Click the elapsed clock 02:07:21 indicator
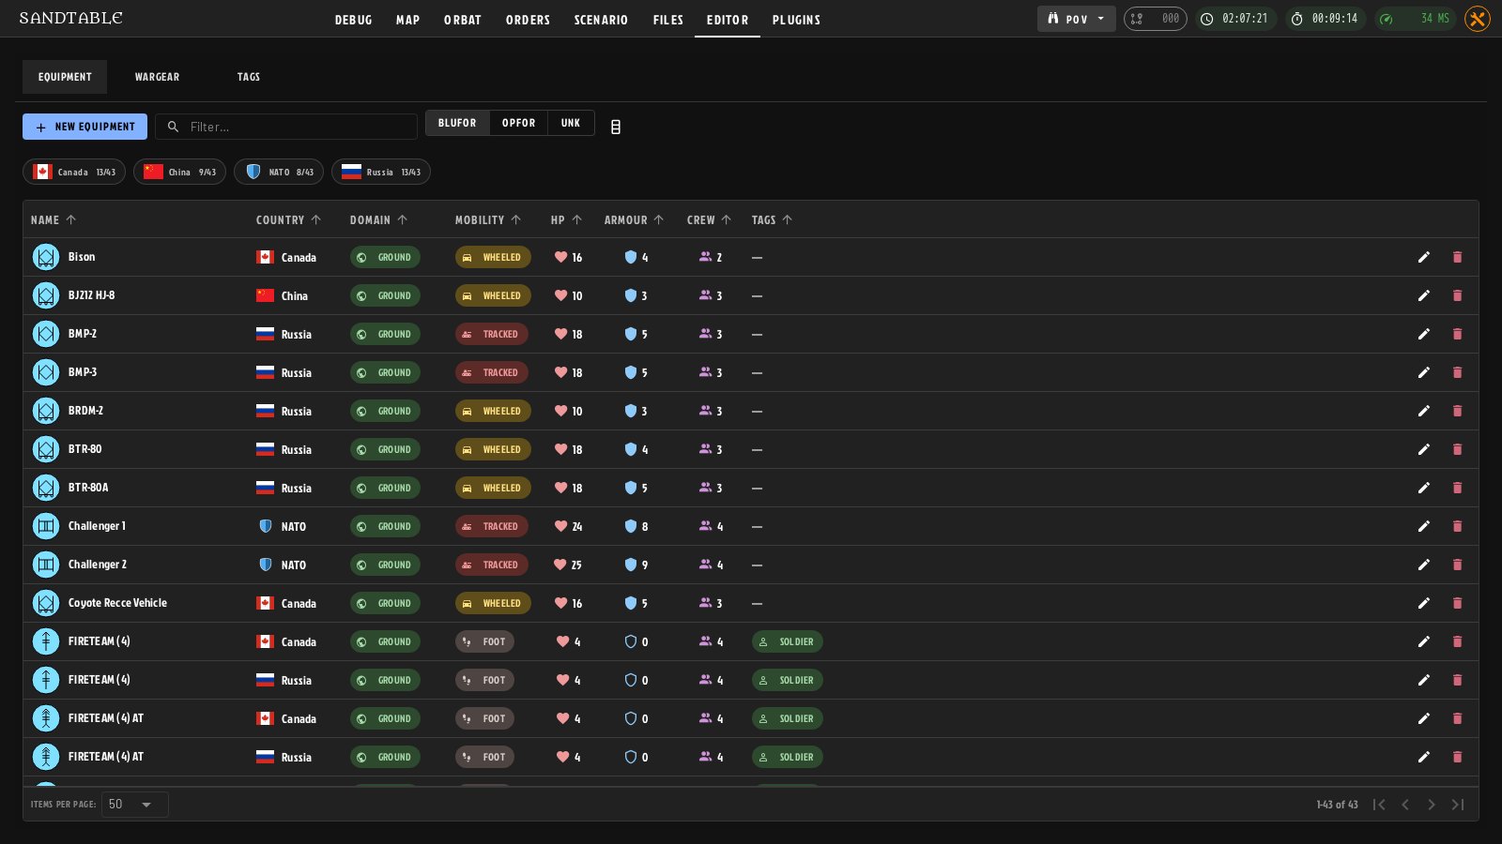This screenshot has width=1502, height=844. tap(1235, 19)
